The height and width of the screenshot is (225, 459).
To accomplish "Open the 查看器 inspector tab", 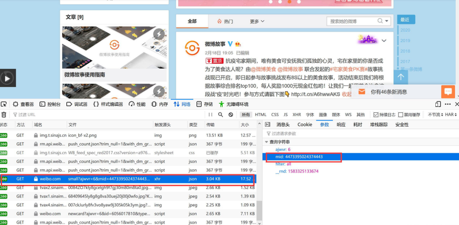I will tap(23, 104).
